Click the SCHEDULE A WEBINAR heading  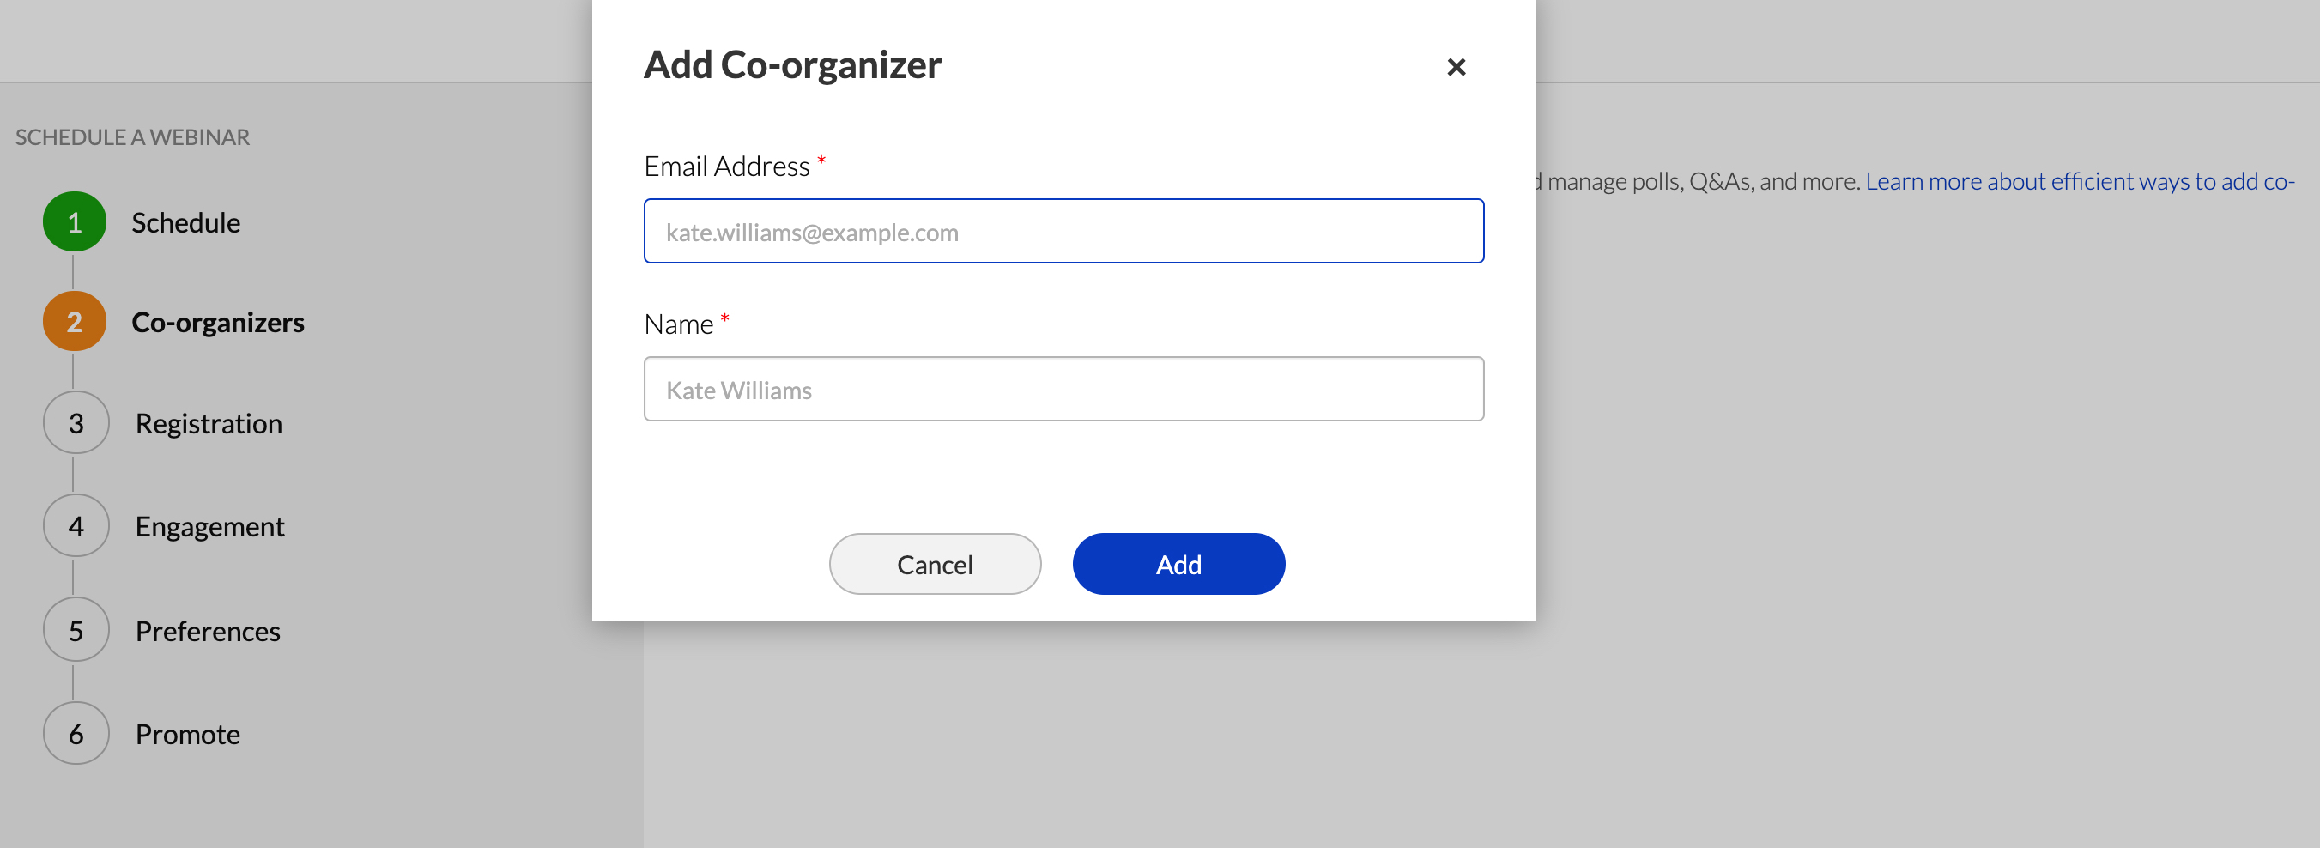point(131,136)
